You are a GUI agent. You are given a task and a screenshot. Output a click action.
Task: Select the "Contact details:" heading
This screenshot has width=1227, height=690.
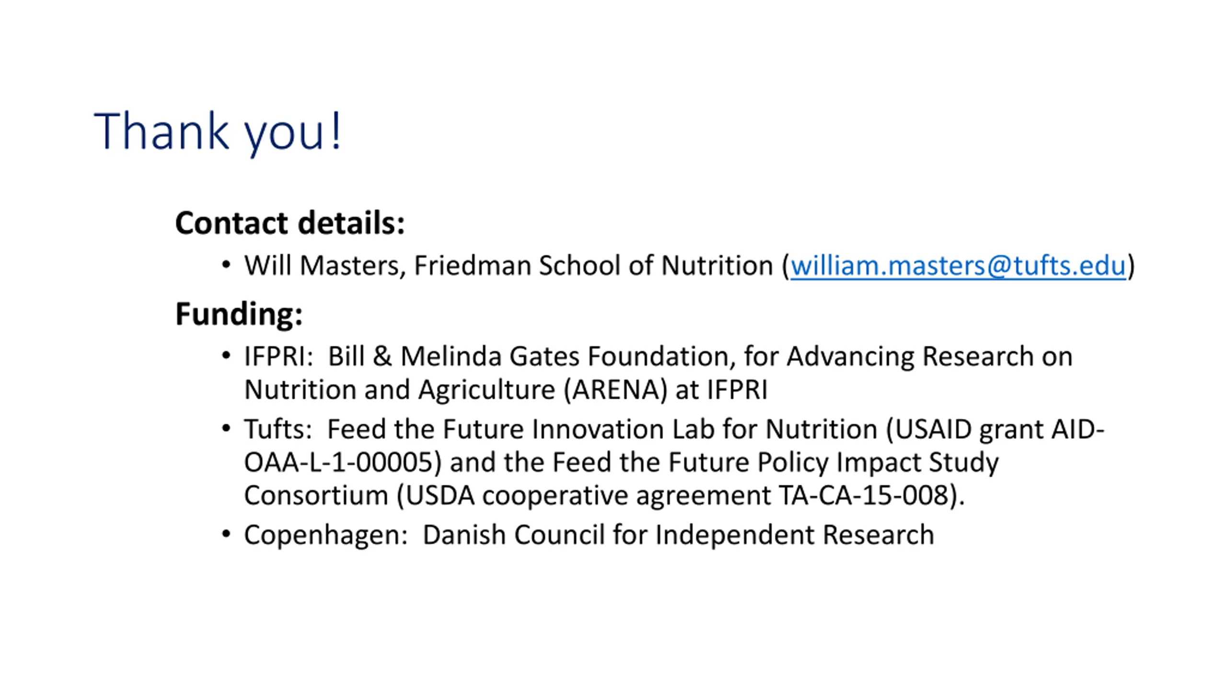(x=290, y=223)
